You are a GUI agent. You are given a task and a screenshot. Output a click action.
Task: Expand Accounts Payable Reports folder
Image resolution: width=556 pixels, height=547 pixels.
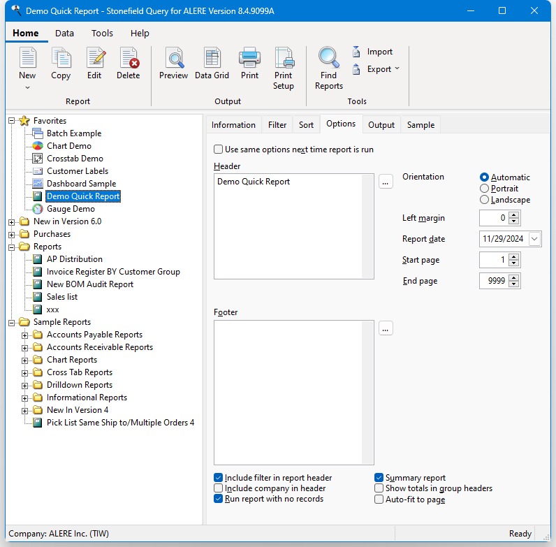click(25, 335)
